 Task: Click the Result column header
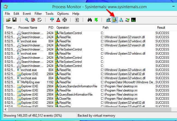[166, 28]
